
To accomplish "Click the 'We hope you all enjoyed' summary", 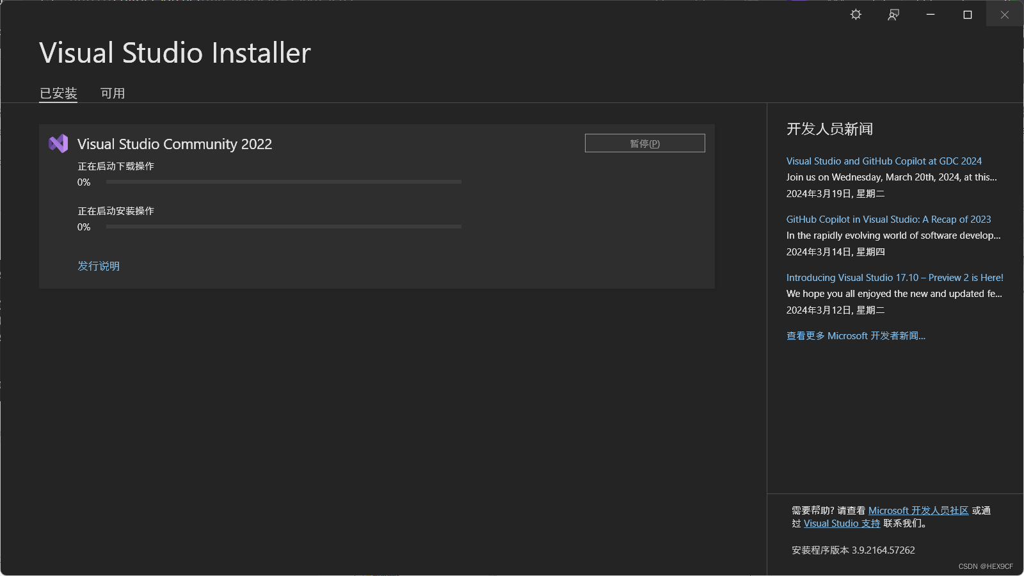I will [x=894, y=294].
